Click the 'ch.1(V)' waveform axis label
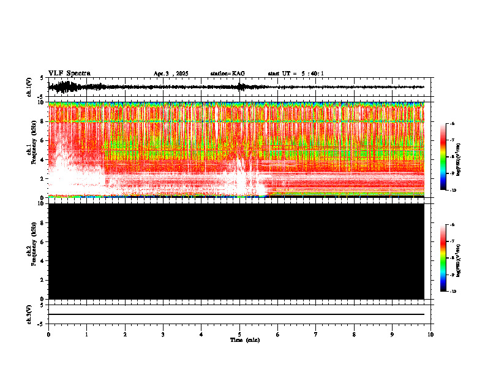 29,87
